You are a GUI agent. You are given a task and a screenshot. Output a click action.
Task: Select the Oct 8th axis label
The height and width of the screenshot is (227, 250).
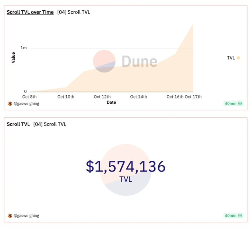pos(29,97)
